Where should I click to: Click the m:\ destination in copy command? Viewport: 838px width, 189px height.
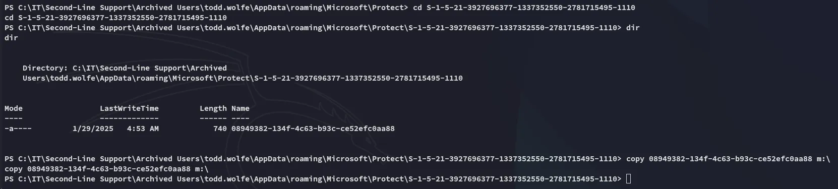(823, 159)
